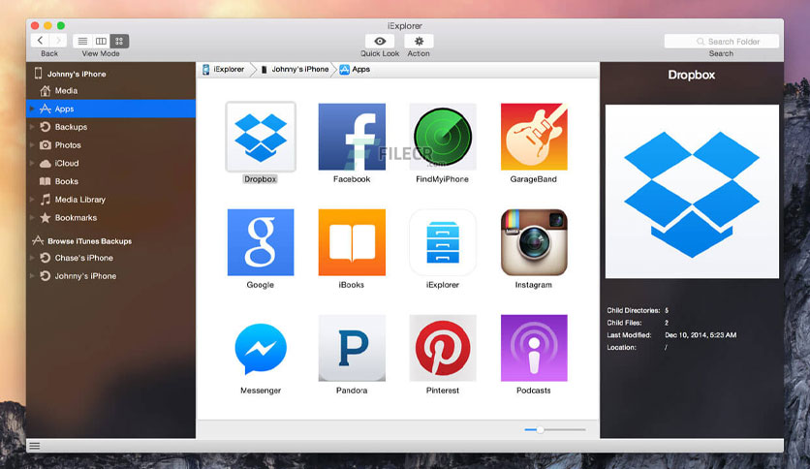Select the iExplorer app icon
Screen dimensions: 810x469
coord(443,242)
